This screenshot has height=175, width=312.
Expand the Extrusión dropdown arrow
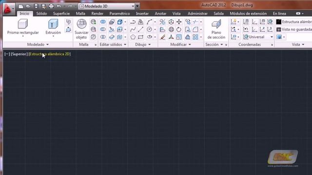53,36
